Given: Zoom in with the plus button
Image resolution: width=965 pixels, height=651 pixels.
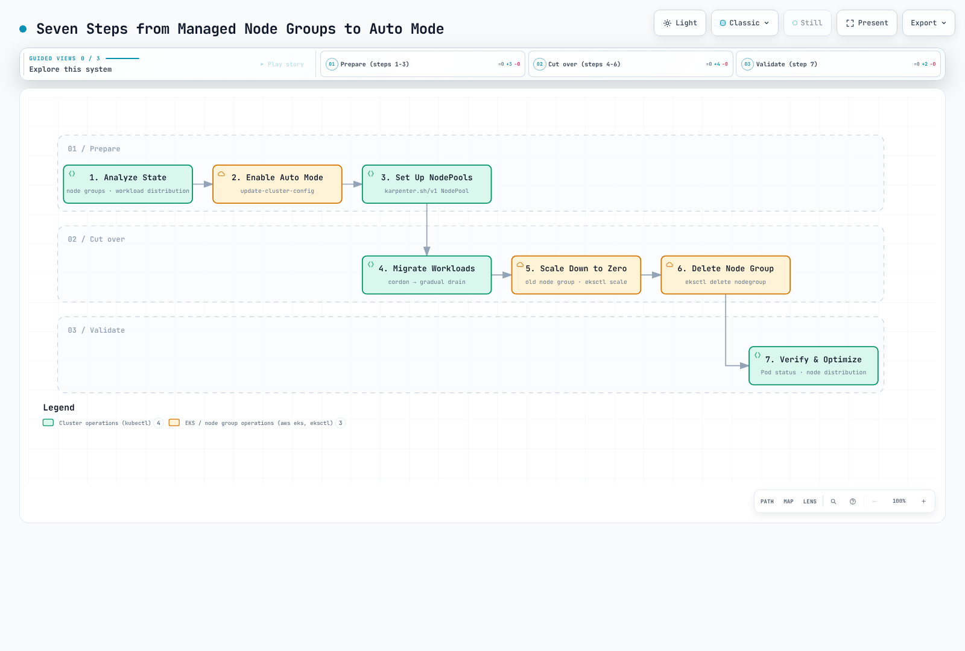Looking at the screenshot, I should click(923, 502).
